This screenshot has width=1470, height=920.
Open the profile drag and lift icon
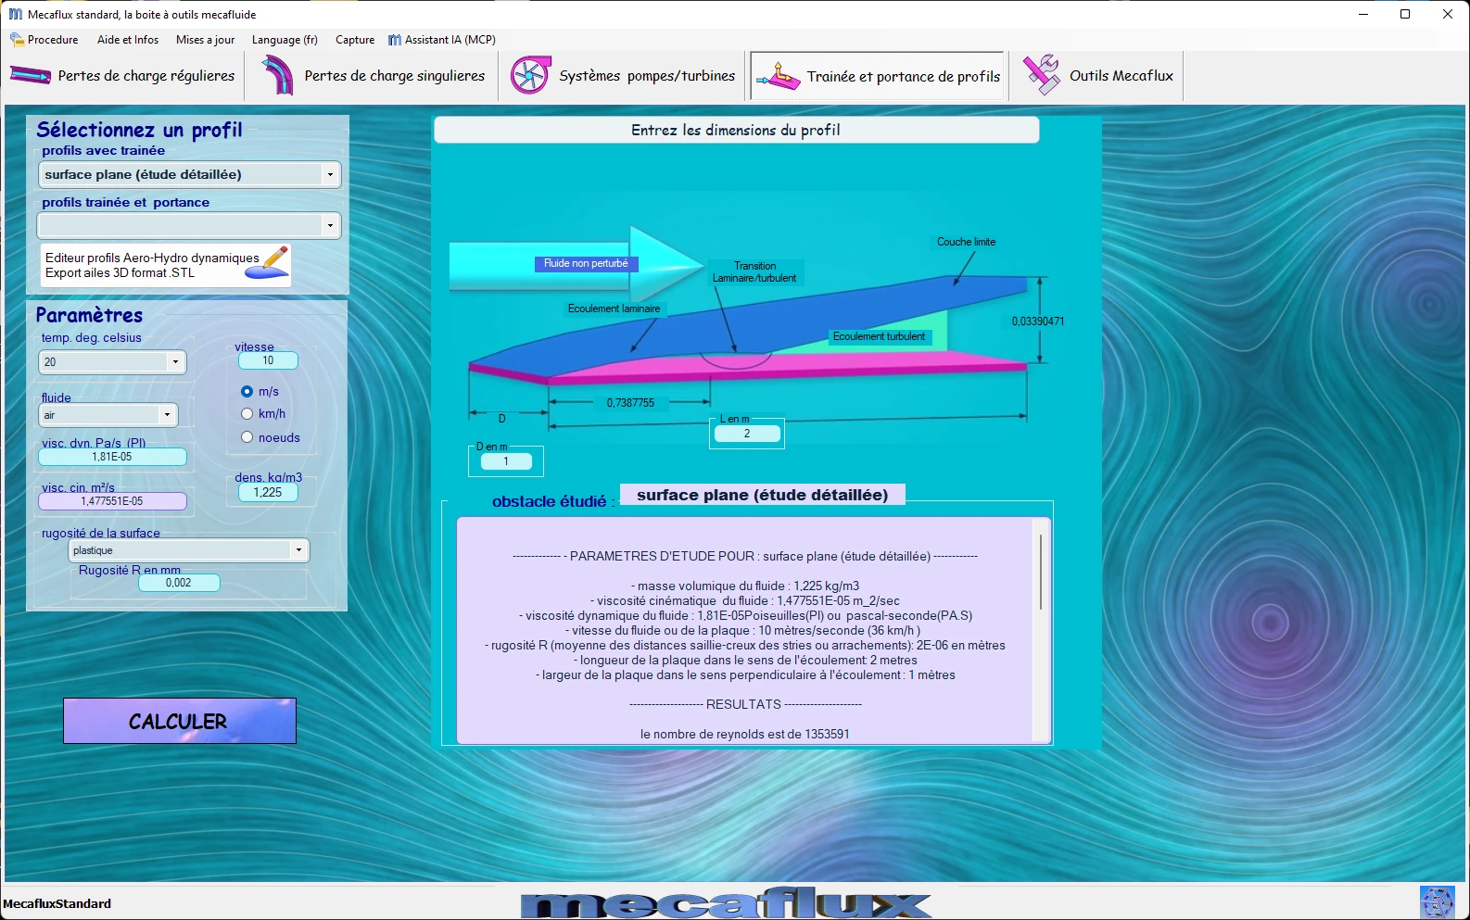(x=779, y=77)
